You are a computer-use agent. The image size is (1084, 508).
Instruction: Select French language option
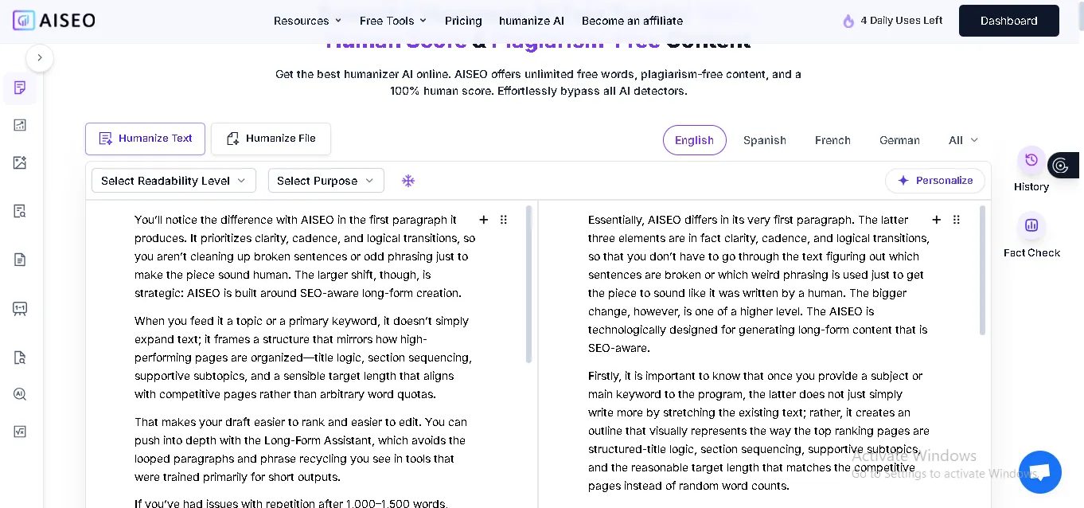(x=832, y=140)
